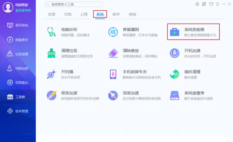Click description 定期清除痕迹，保护隐私
This screenshot has width=233, height=142.
tap(140, 56)
